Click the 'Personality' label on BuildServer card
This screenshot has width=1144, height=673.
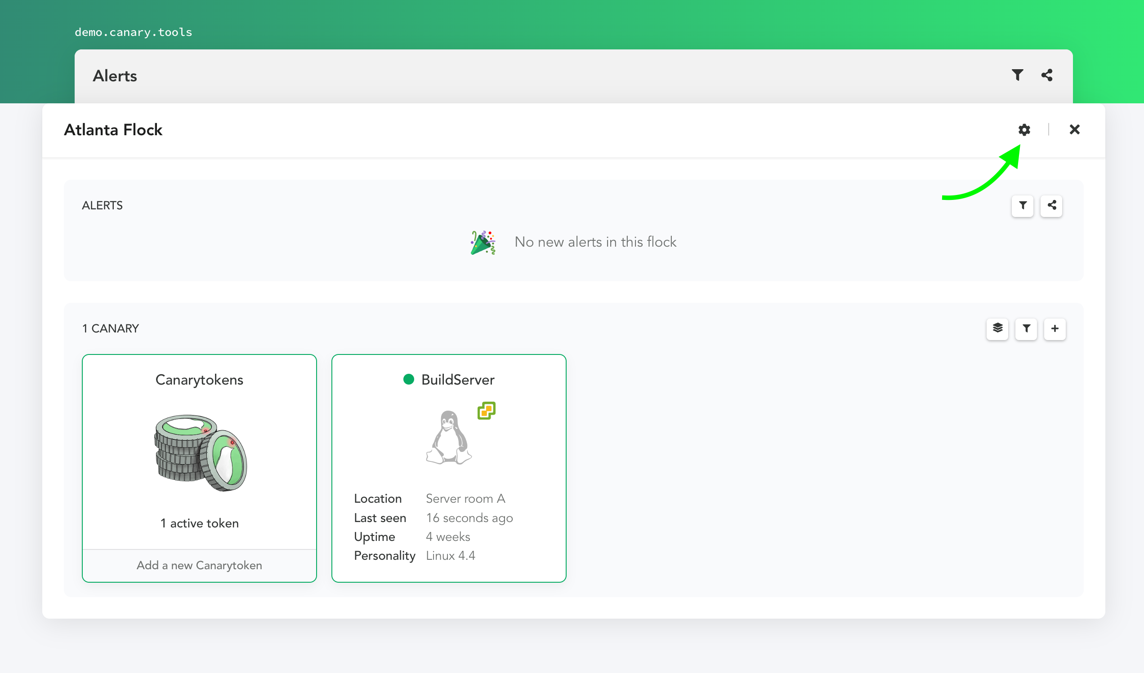tap(384, 556)
